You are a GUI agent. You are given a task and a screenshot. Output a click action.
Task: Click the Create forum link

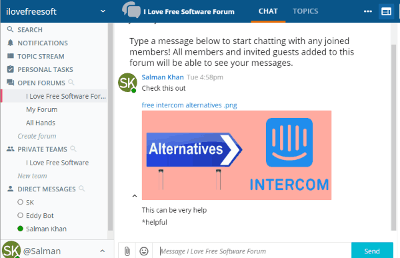tap(37, 136)
